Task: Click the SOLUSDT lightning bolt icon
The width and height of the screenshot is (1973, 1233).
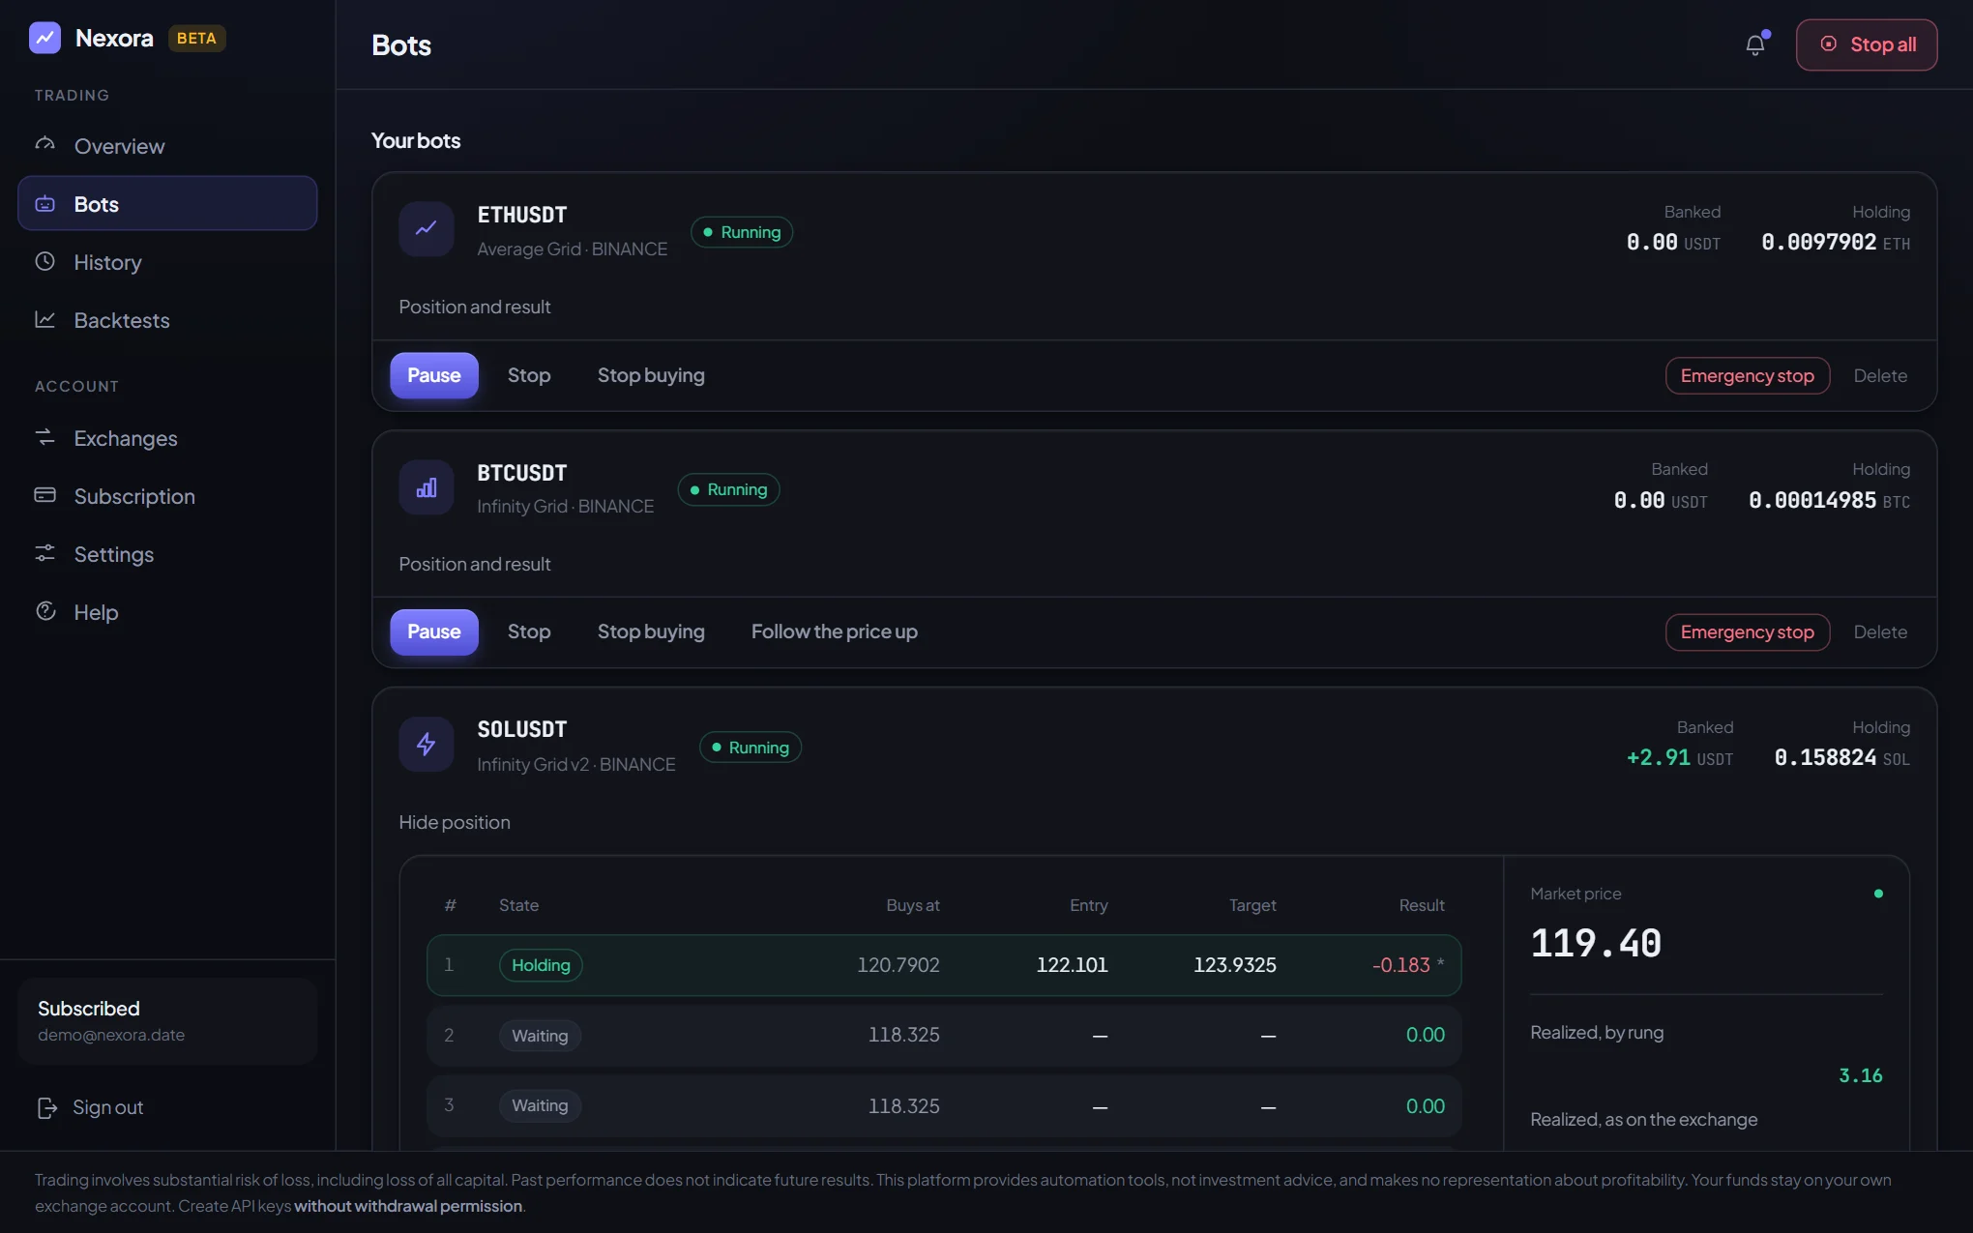Action: coord(427,744)
